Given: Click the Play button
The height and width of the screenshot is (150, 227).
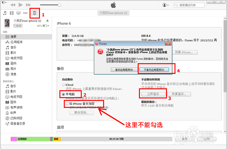Looking at the screenshot, I should point(20,5).
